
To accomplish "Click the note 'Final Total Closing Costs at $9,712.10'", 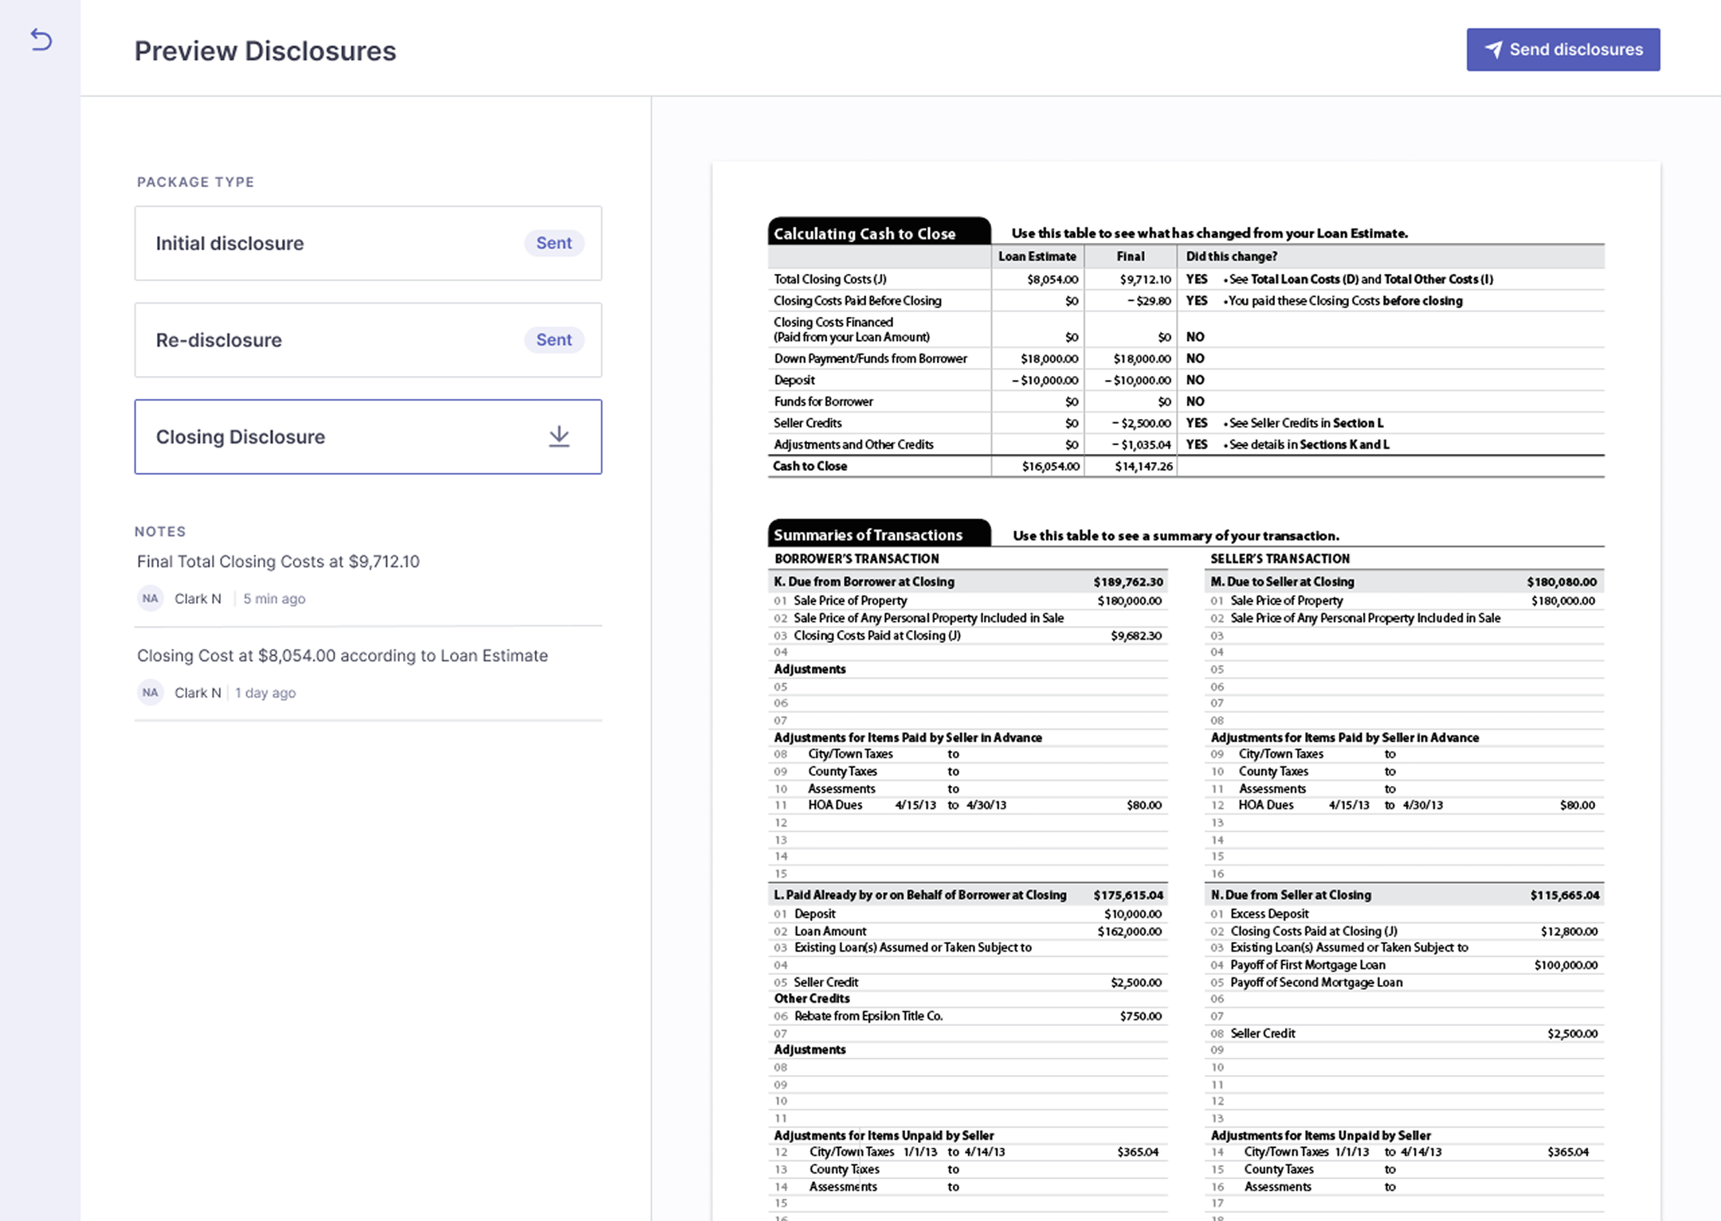I will point(278,562).
